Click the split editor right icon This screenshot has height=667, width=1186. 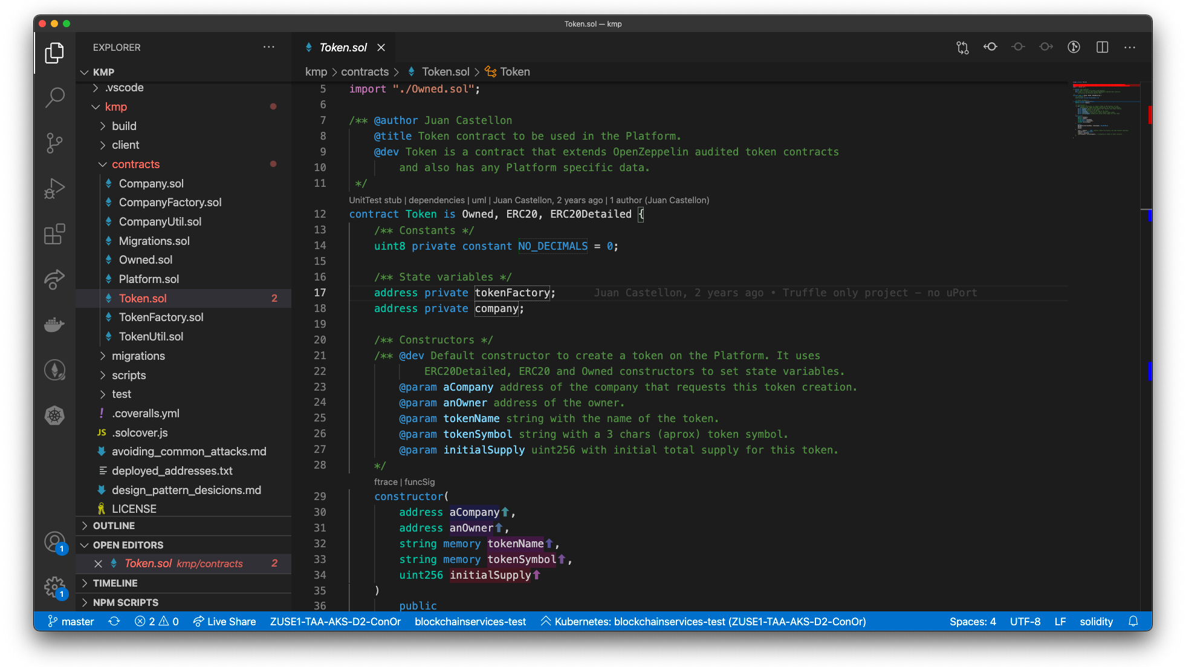(1102, 47)
